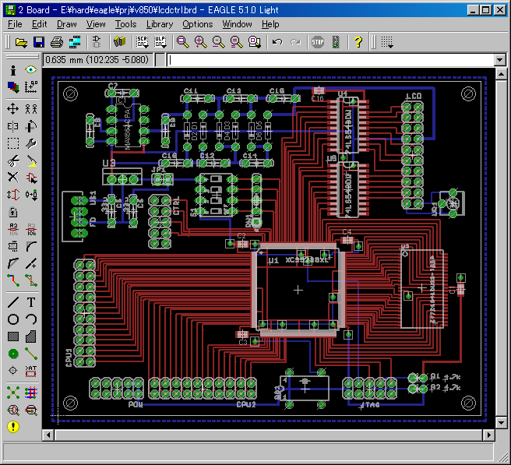Run a user language program (ULP icon)
511x465 pixels.
coord(160,42)
